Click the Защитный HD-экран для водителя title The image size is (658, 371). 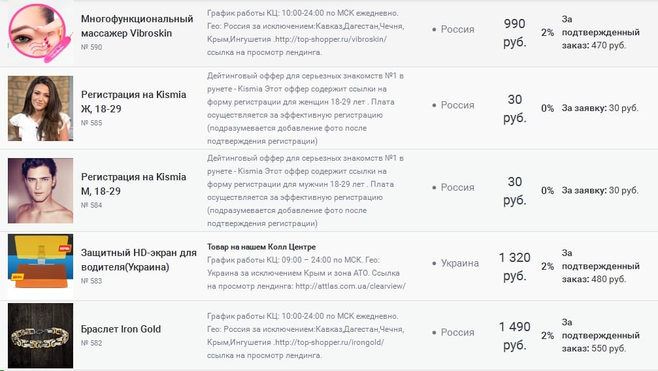click(139, 259)
